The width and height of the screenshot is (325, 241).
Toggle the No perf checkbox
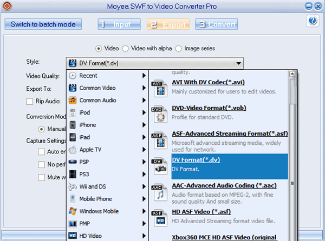[42, 165]
